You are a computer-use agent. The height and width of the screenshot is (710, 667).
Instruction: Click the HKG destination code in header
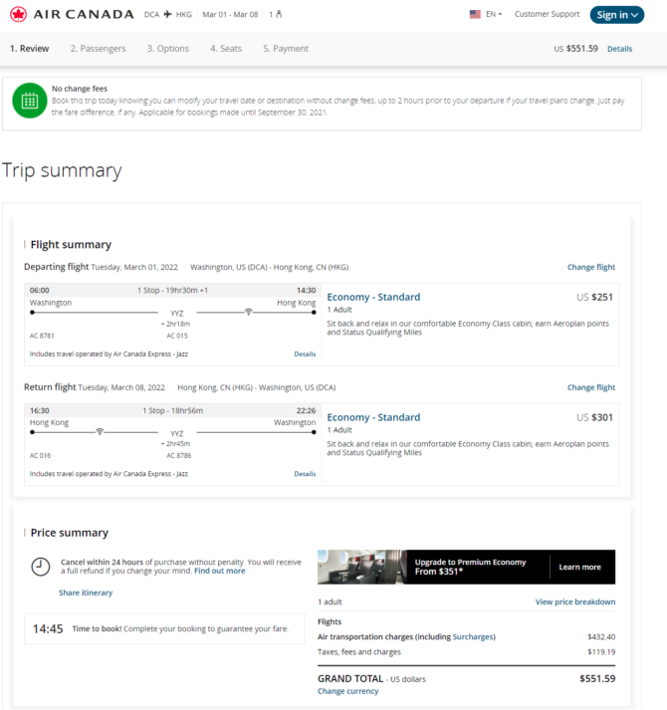point(184,15)
